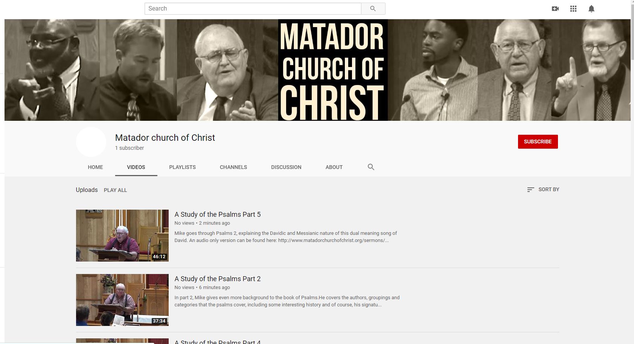Image resolution: width=634 pixels, height=344 pixels.
Task: Select the Videos tab
Action: [x=136, y=167]
